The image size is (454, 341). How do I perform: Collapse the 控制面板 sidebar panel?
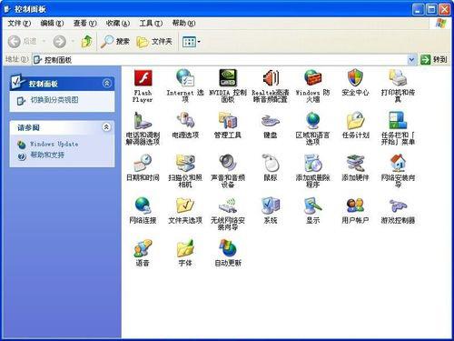click(x=106, y=83)
